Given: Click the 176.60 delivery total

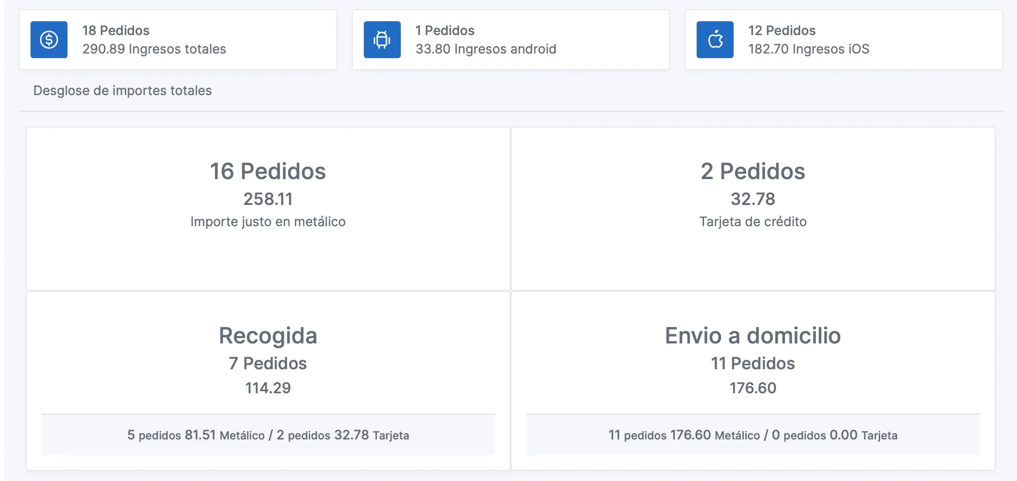Looking at the screenshot, I should 753,388.
